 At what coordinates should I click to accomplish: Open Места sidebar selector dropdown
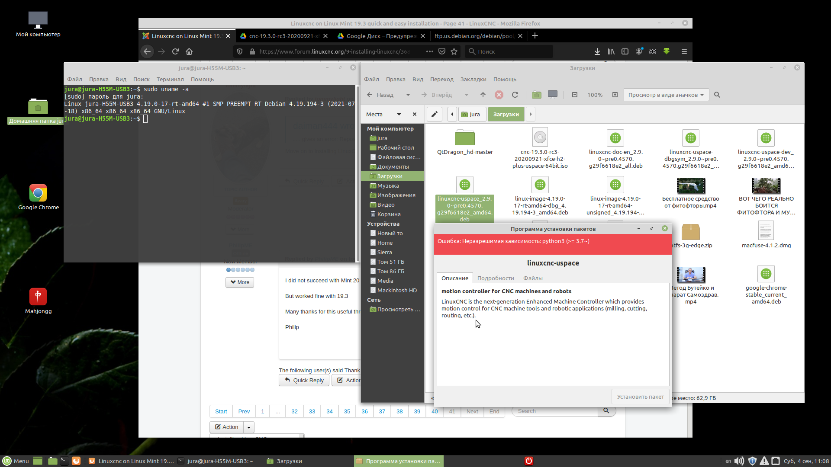click(x=399, y=114)
